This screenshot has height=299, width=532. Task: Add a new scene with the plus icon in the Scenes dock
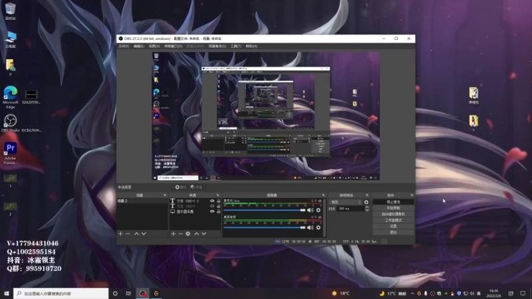tap(120, 234)
